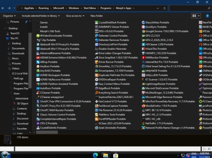Refresh the current folder view
The height and width of the screenshot is (158, 212).
pos(165,8)
